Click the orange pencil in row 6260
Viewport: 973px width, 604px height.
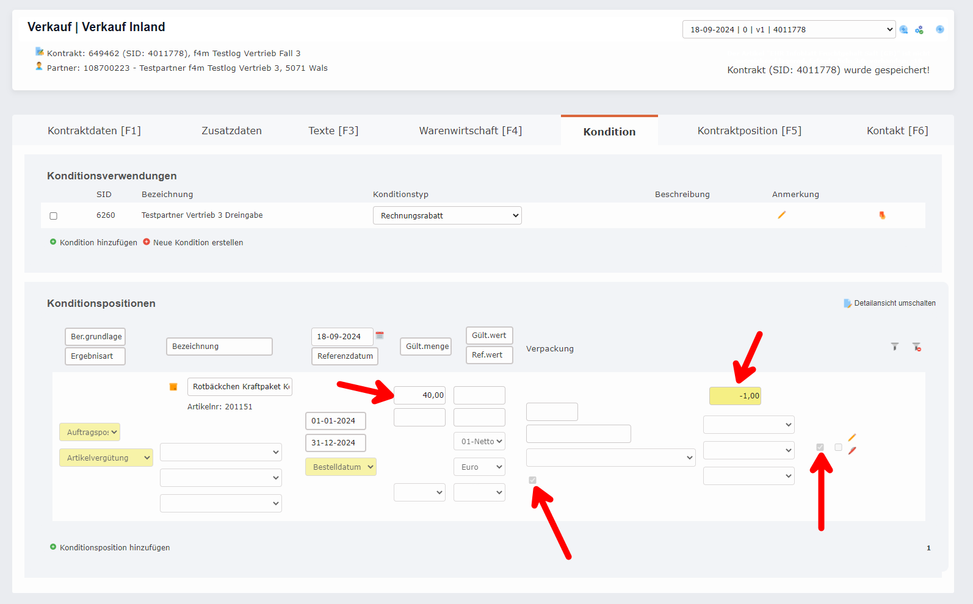pyautogui.click(x=781, y=215)
